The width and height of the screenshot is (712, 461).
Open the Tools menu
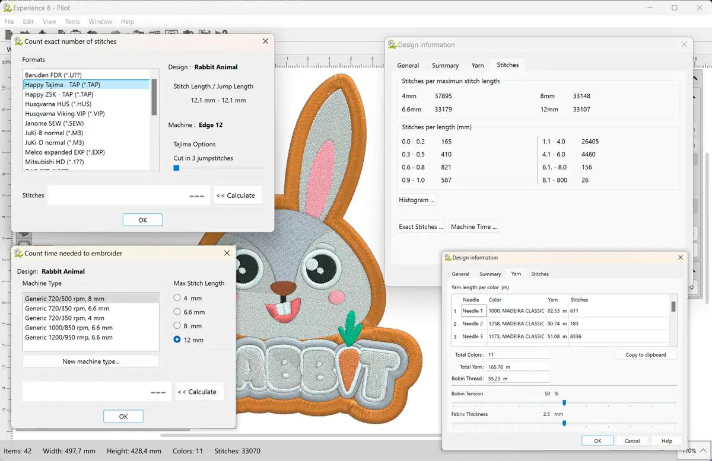pos(72,21)
